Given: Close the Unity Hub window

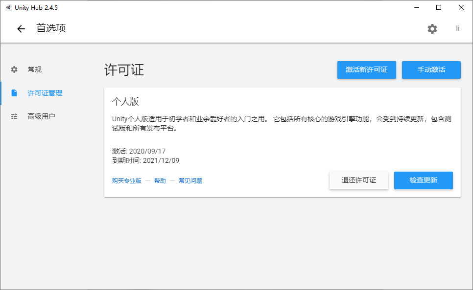Looking at the screenshot, I should tap(461, 7).
